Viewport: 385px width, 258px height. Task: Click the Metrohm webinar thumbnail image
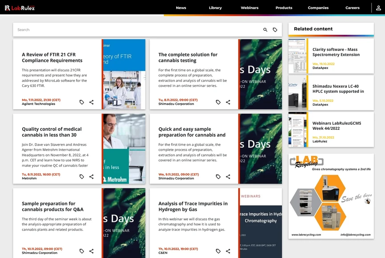click(124, 149)
